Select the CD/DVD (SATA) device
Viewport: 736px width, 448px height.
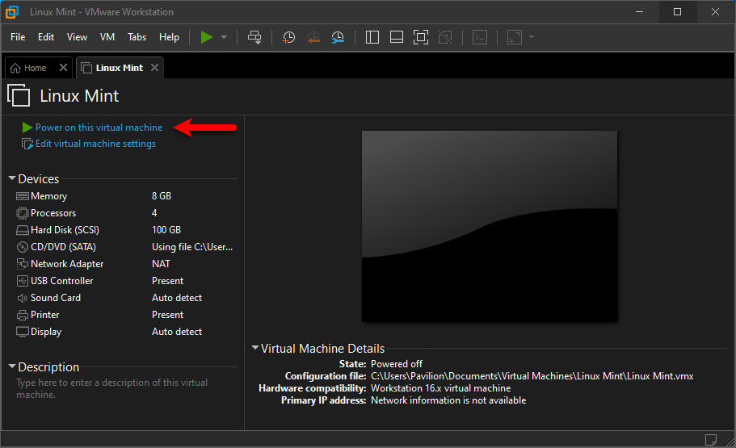tap(126, 247)
